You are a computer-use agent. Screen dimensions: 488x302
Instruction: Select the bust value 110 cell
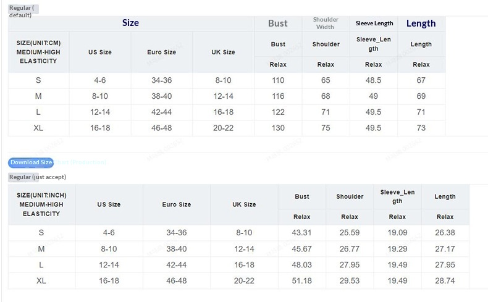point(278,81)
